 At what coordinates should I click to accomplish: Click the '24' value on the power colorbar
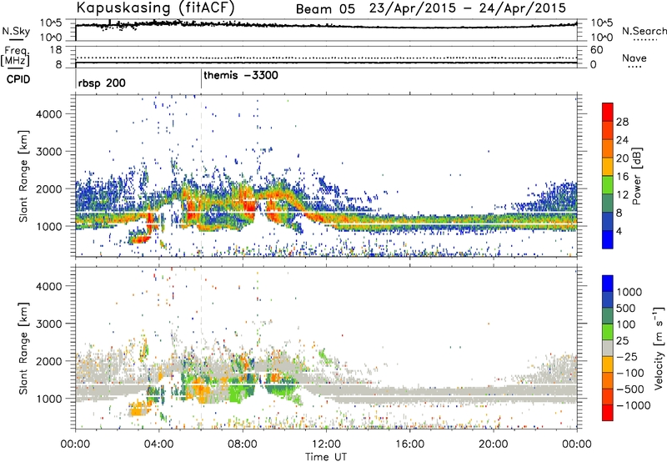click(622, 140)
